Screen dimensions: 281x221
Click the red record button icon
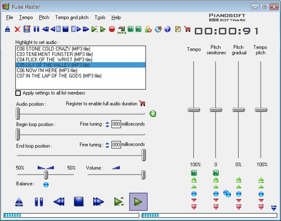(x=112, y=29)
